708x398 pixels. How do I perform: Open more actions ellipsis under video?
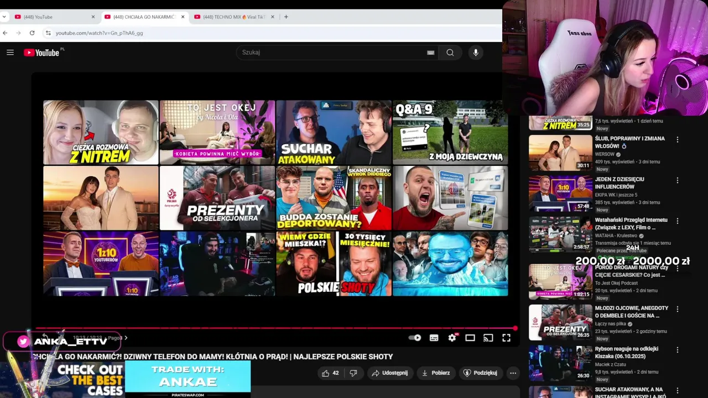[x=513, y=373]
